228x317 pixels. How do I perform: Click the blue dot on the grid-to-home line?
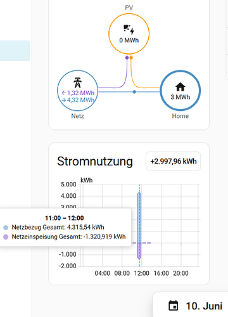click(134, 92)
